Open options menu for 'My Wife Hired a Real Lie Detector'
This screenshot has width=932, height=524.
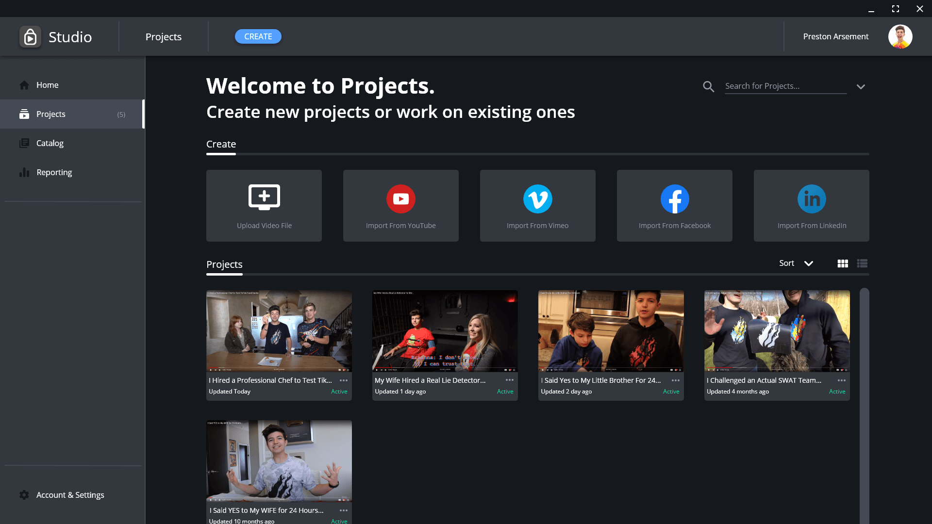click(509, 380)
